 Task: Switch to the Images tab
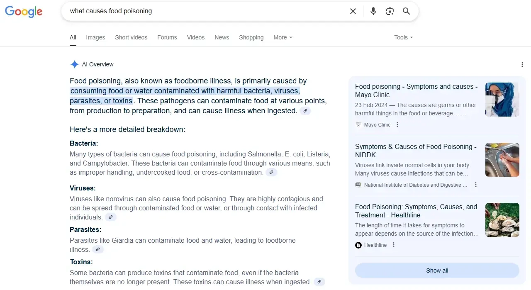tap(95, 37)
